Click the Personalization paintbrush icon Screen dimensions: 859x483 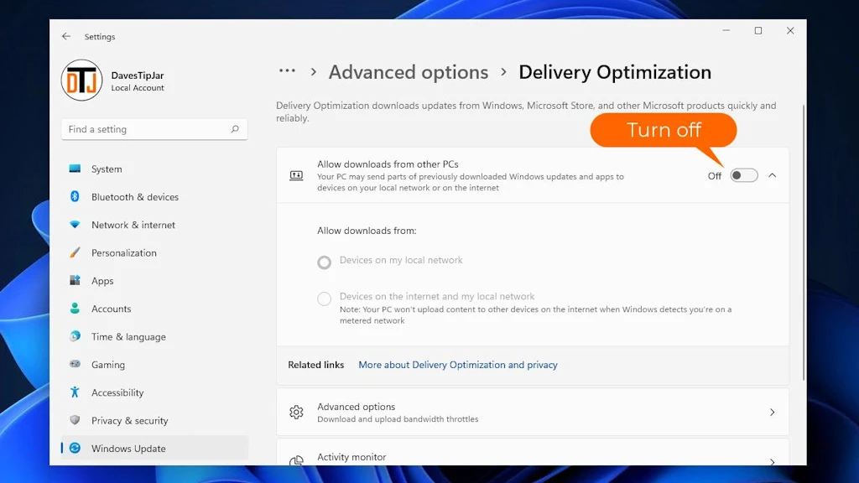coord(75,252)
